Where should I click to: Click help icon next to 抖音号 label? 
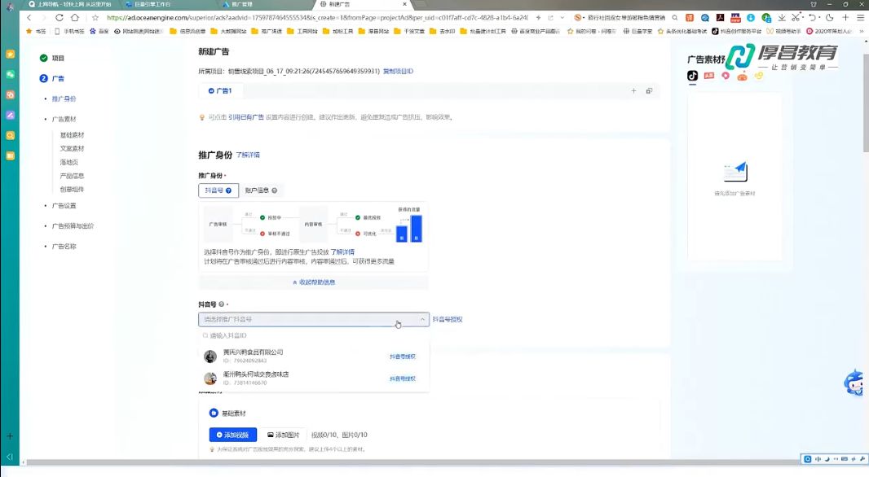tap(221, 304)
